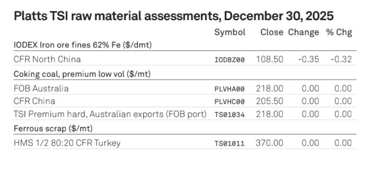Click the -0.32 percent change value

[341, 59]
